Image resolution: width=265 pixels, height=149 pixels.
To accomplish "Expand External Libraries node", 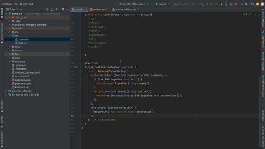I will [x=6, y=91].
